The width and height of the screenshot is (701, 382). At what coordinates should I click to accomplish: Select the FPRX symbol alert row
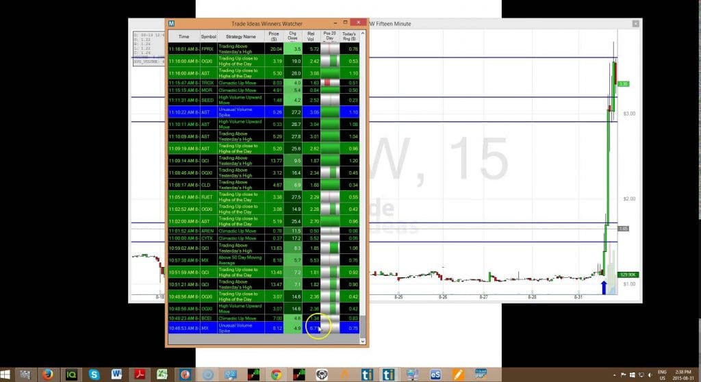click(x=264, y=49)
